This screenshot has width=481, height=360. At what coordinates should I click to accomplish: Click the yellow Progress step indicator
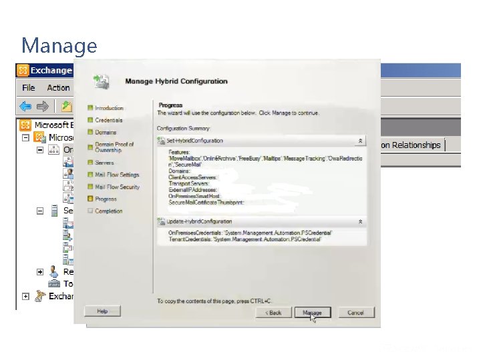[x=90, y=199]
